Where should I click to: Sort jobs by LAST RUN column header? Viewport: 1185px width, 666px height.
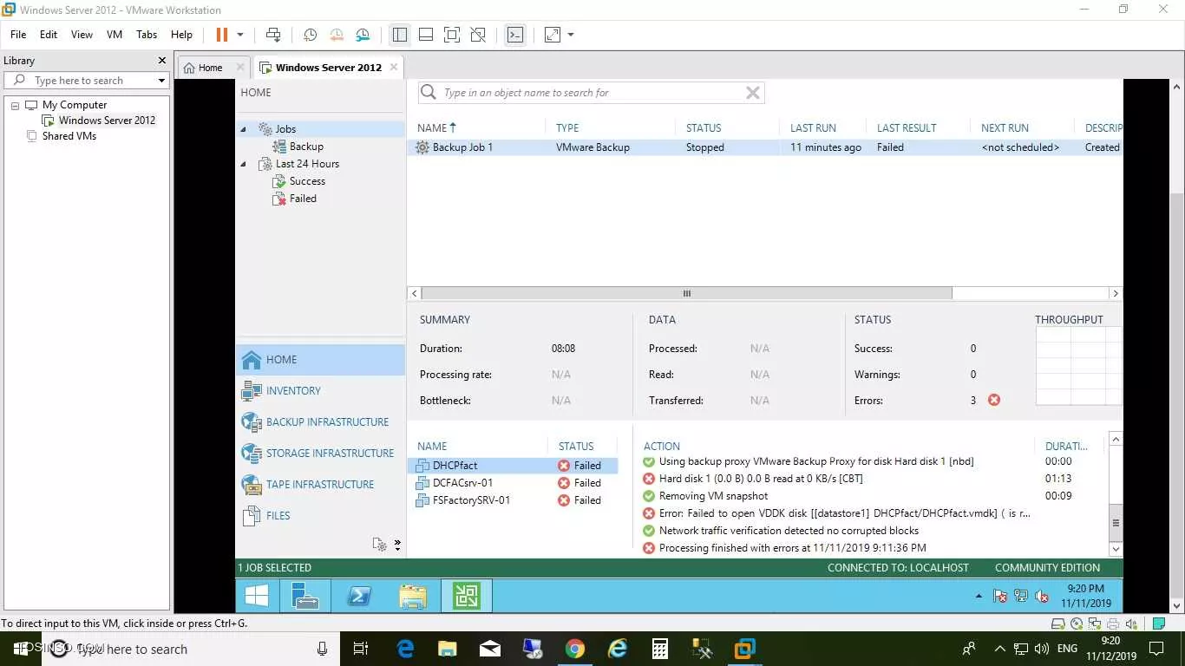coord(813,127)
